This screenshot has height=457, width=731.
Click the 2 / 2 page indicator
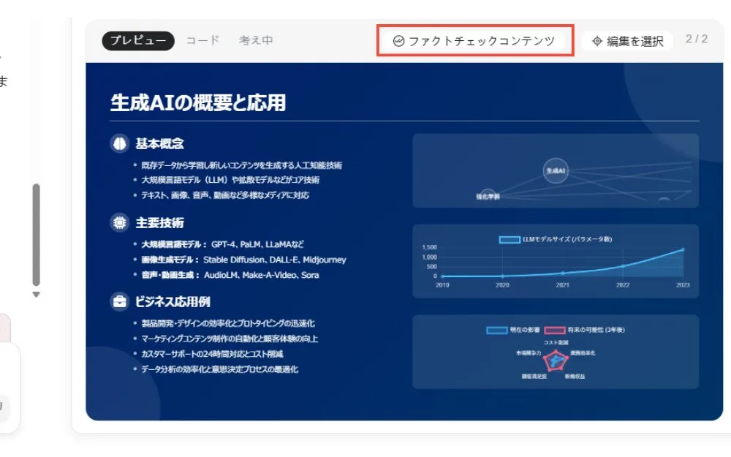(x=697, y=39)
